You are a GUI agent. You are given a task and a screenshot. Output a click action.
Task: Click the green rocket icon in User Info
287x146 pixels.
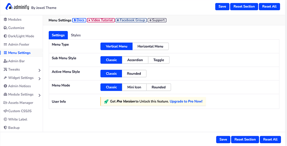click(x=106, y=101)
